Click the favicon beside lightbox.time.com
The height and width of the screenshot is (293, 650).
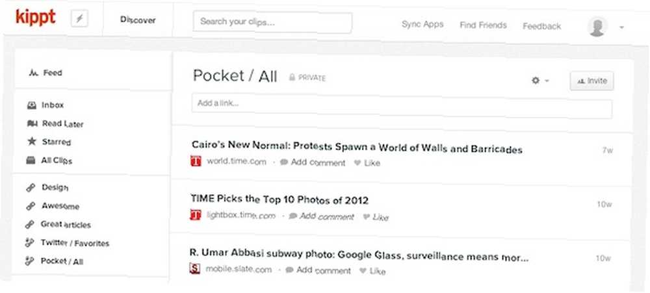(x=195, y=214)
